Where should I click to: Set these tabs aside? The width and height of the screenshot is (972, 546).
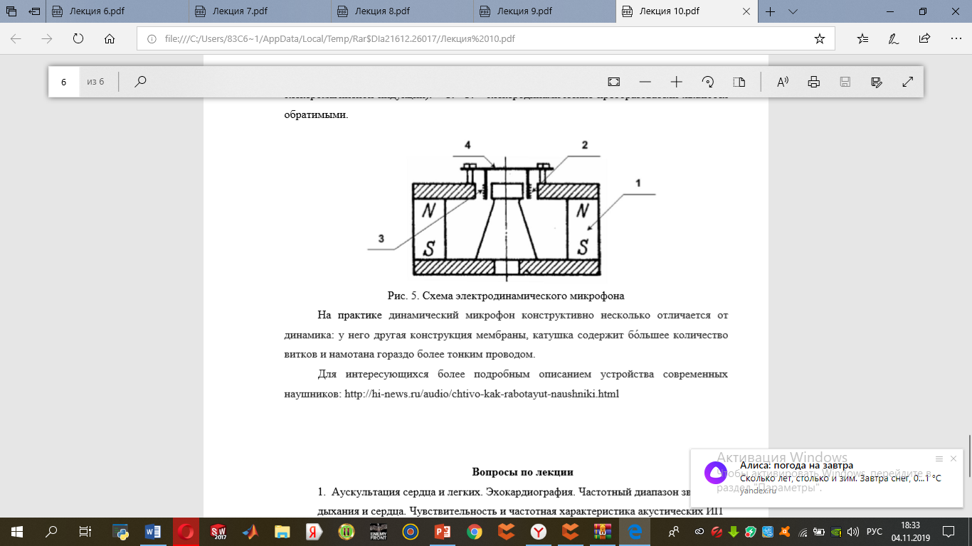tap(35, 11)
